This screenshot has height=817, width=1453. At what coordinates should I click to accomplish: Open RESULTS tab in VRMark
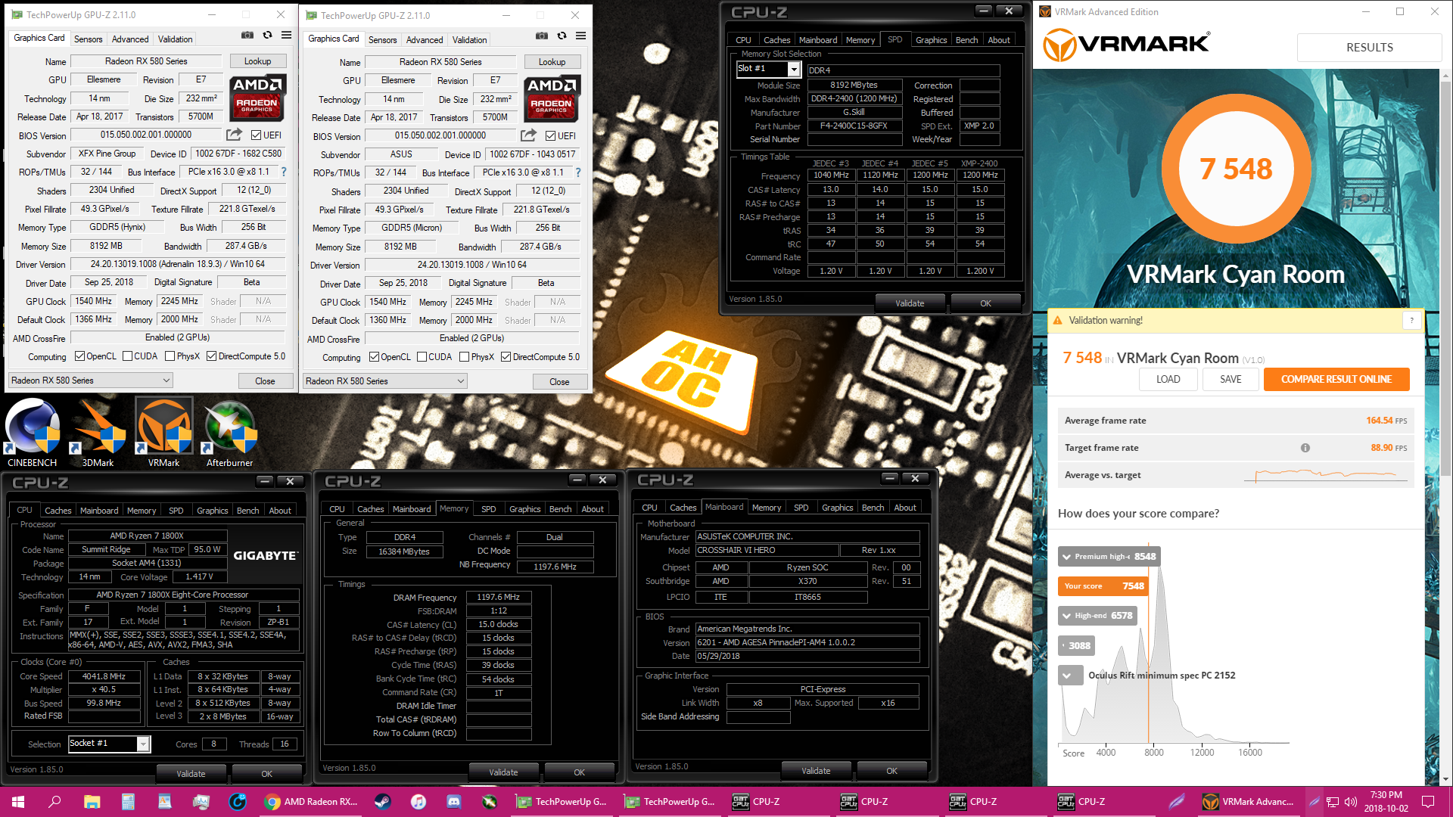(x=1369, y=47)
